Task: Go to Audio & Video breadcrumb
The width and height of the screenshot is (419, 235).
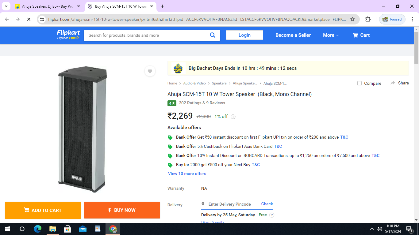Action: [194, 83]
